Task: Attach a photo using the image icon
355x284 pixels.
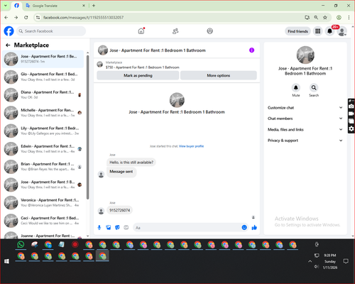Action: click(109, 227)
